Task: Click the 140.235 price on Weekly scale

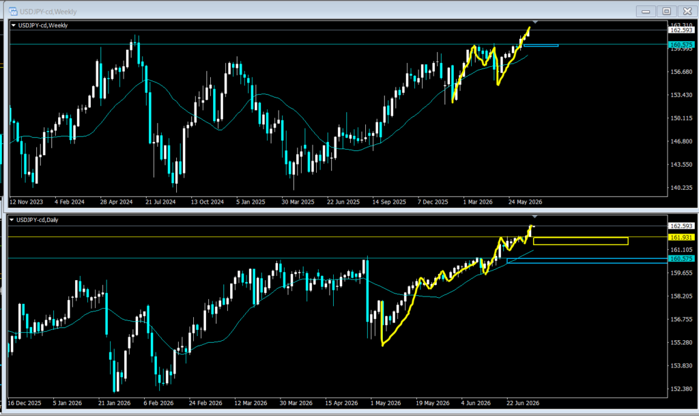Action: click(x=681, y=188)
